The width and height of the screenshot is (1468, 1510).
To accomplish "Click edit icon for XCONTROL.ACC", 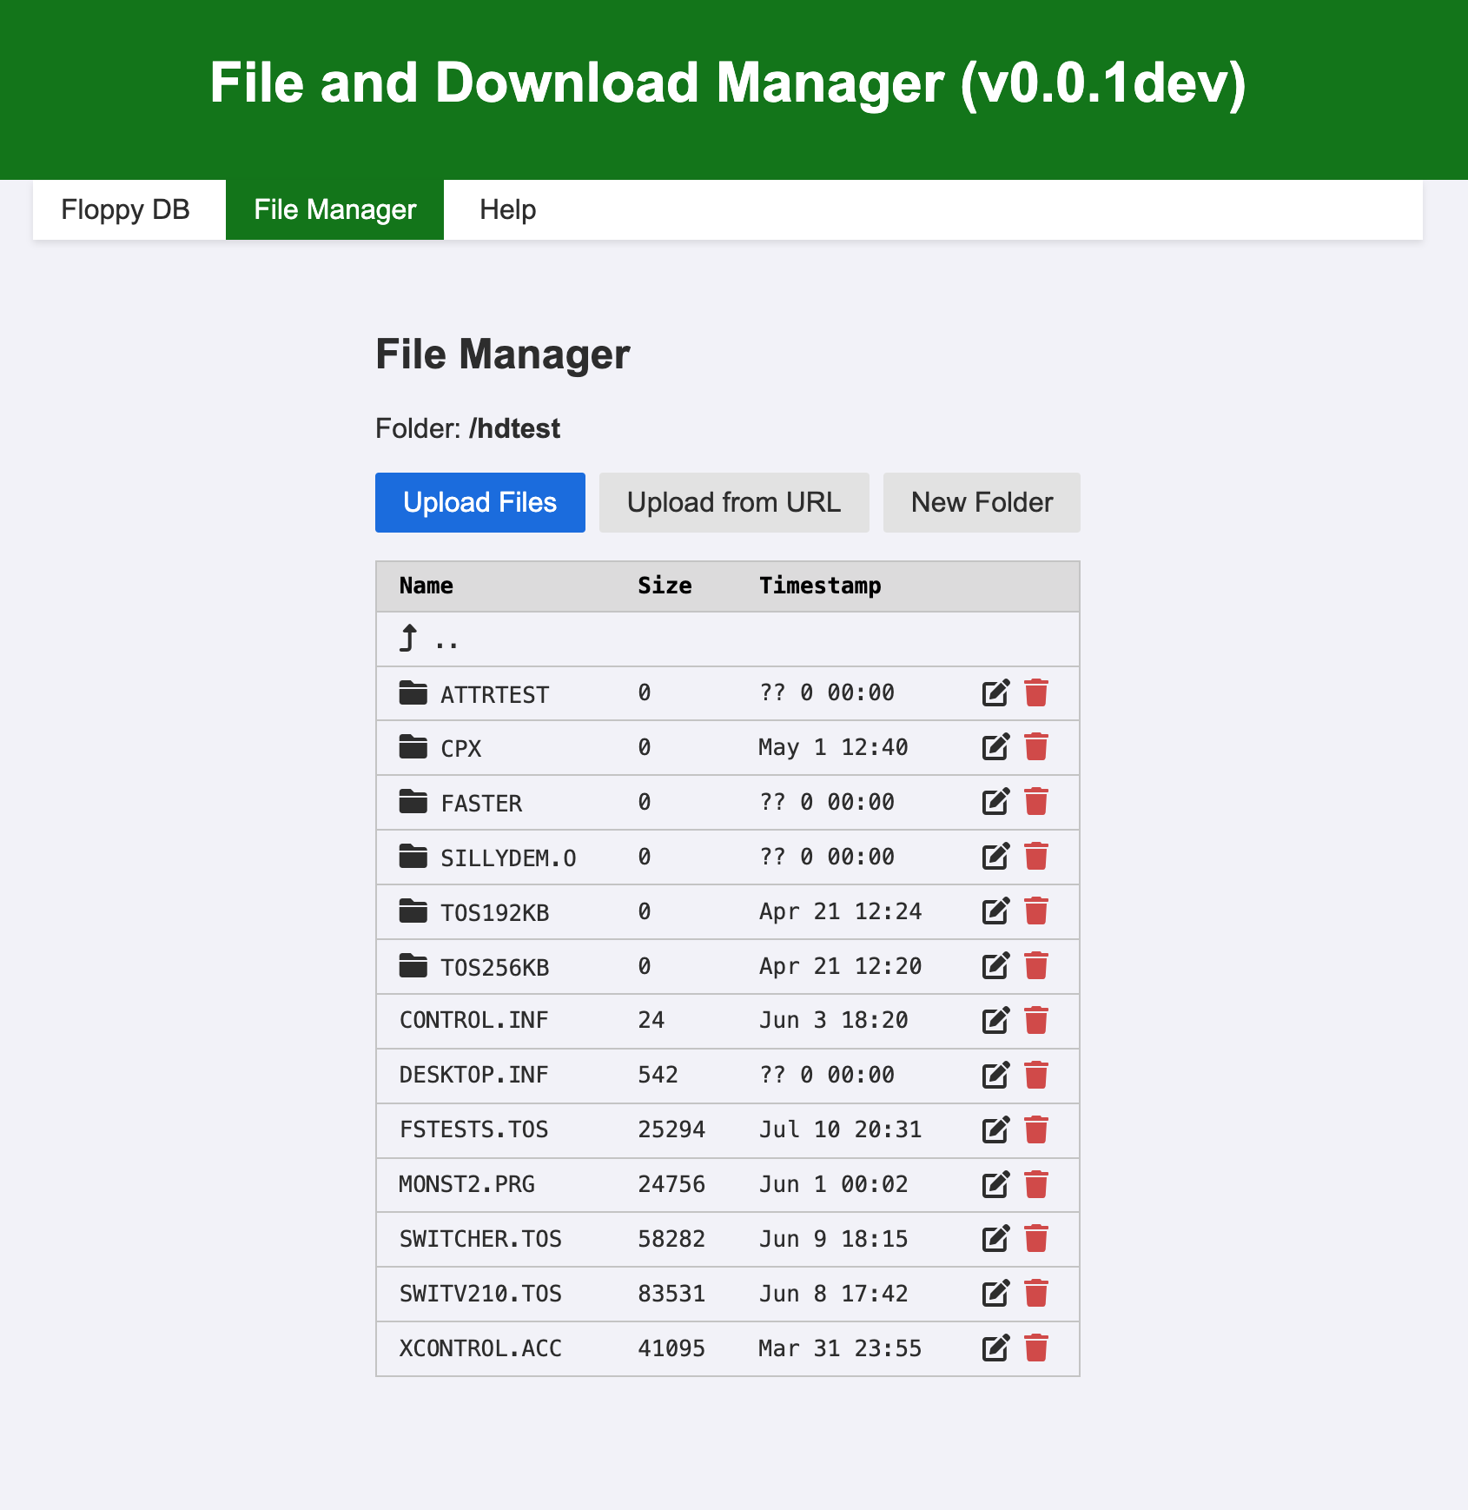I will point(995,1348).
